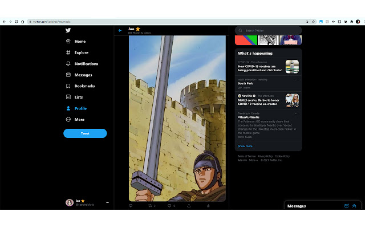Click the More circle-dots icon

click(68, 120)
